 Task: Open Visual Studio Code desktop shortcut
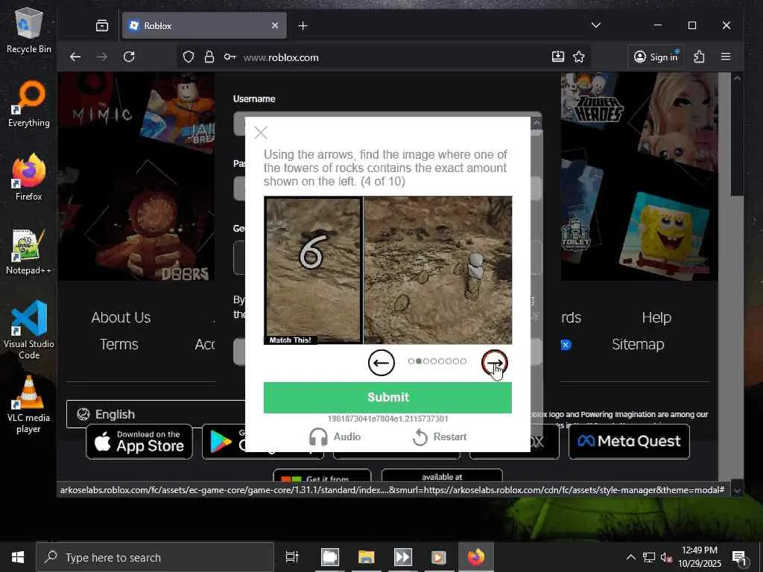pyautogui.click(x=29, y=330)
